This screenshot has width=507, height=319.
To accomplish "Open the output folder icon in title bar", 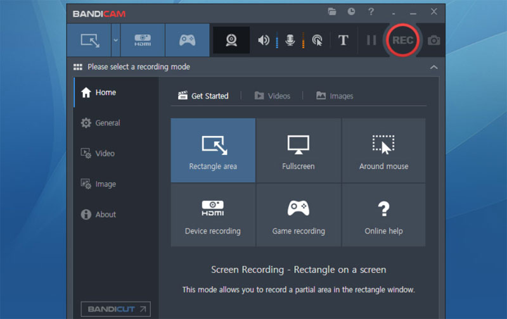I will tap(331, 12).
